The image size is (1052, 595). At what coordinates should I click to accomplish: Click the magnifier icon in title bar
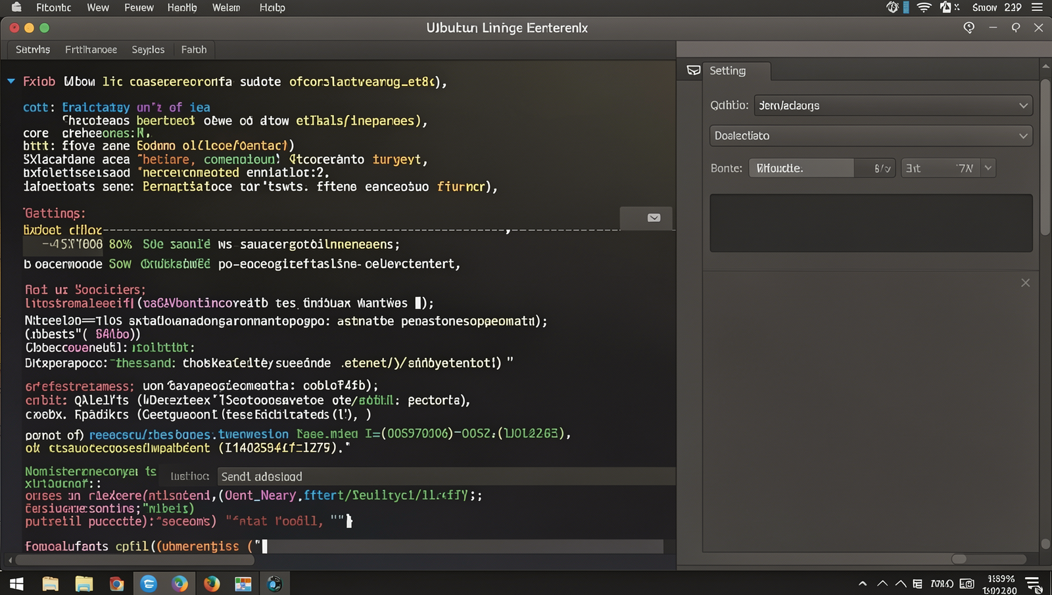[x=1016, y=28]
